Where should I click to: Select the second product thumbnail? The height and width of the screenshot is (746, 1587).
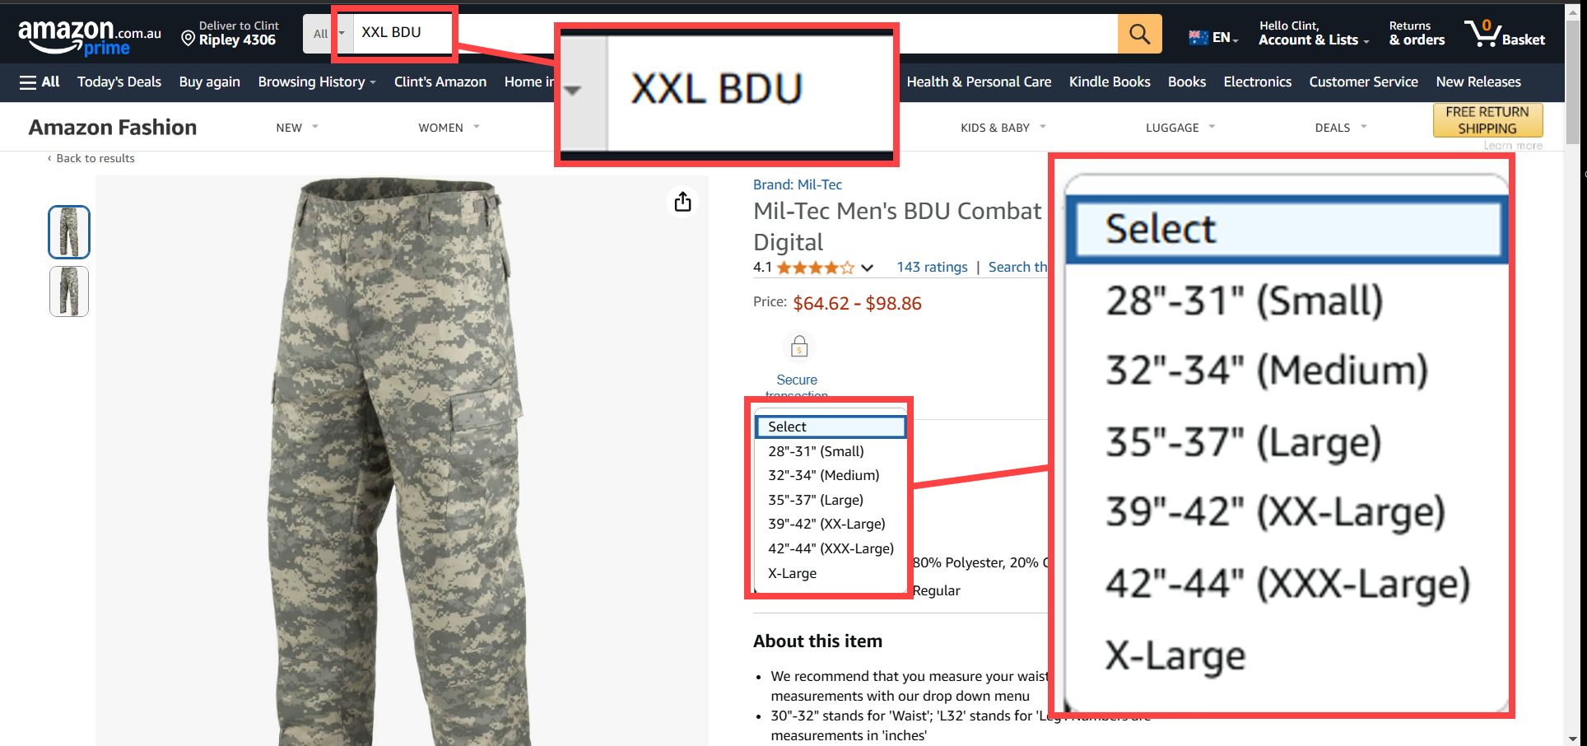[69, 291]
